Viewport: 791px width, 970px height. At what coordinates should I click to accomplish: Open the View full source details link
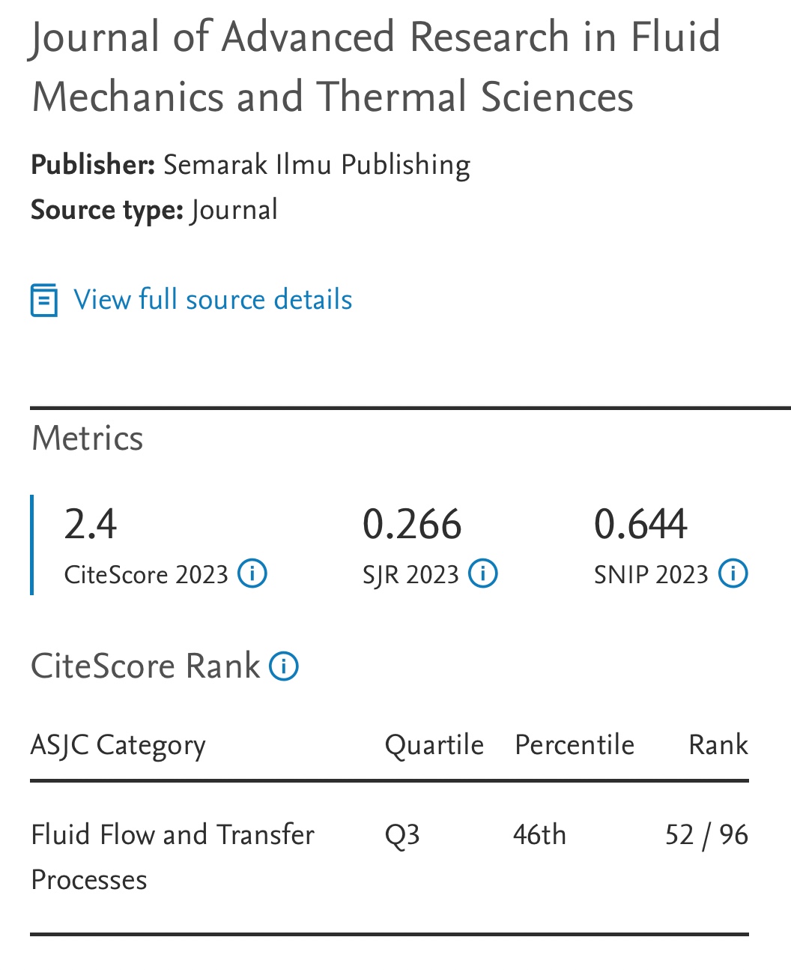pyautogui.click(x=213, y=300)
